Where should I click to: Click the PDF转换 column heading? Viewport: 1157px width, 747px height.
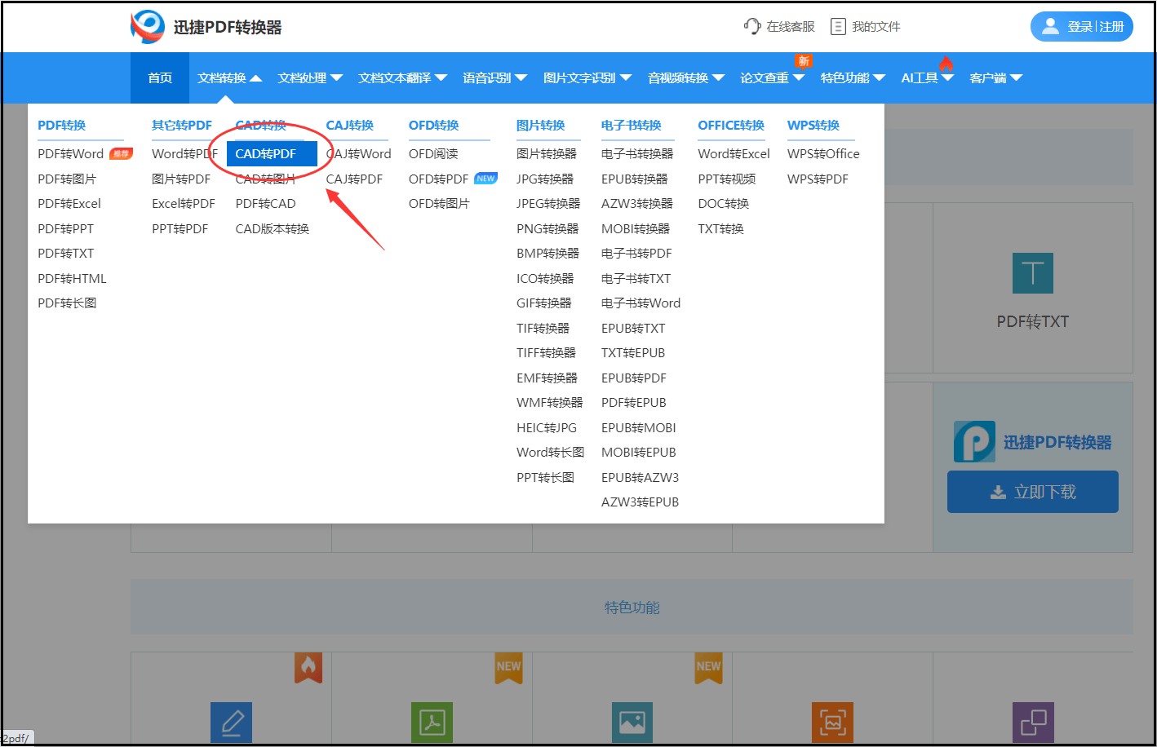[x=62, y=125]
